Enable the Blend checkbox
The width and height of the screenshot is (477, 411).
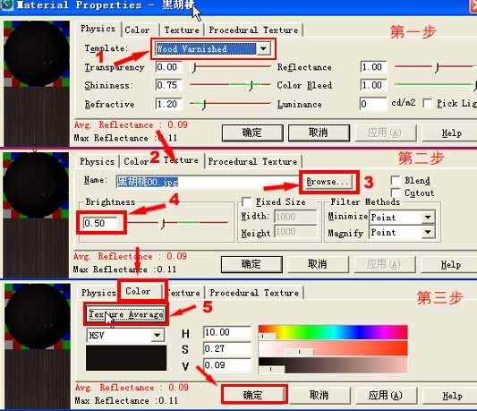[x=396, y=180]
